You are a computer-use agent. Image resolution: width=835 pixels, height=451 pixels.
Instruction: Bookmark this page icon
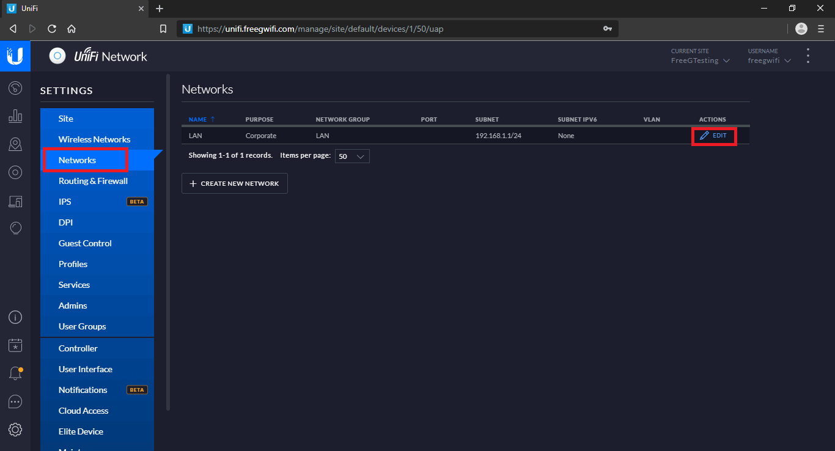(163, 29)
